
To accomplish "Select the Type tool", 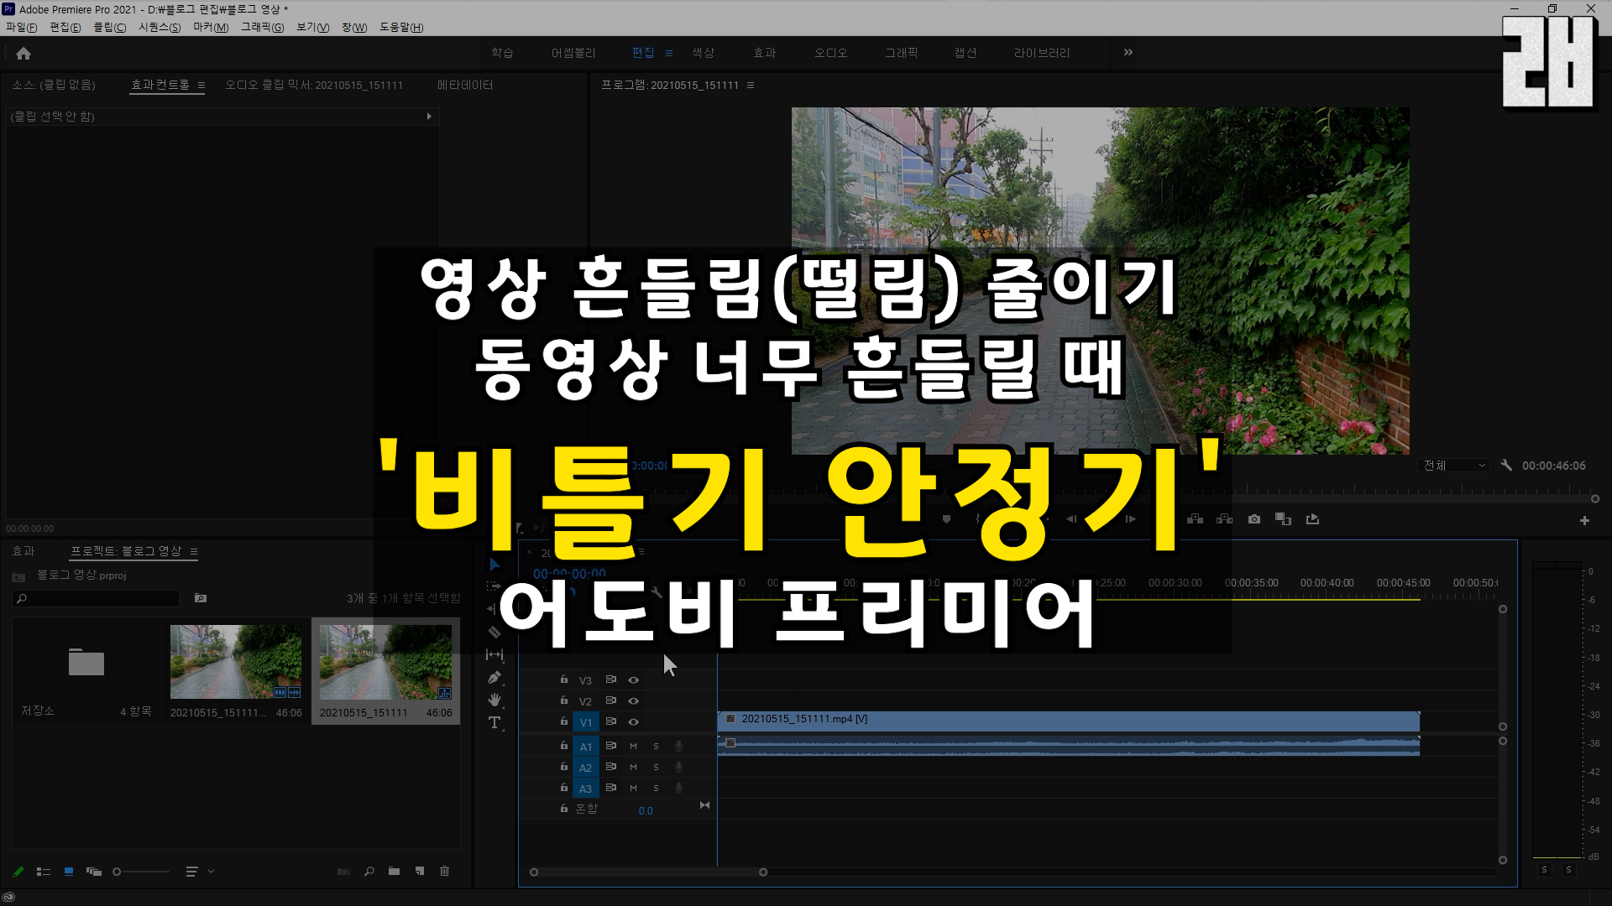I will [x=495, y=722].
